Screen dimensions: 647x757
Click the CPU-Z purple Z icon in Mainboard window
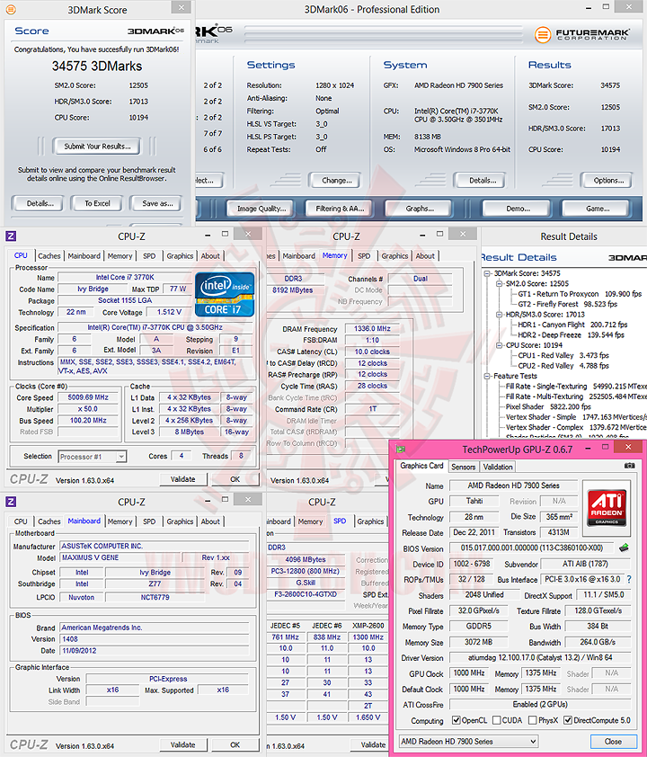point(11,502)
